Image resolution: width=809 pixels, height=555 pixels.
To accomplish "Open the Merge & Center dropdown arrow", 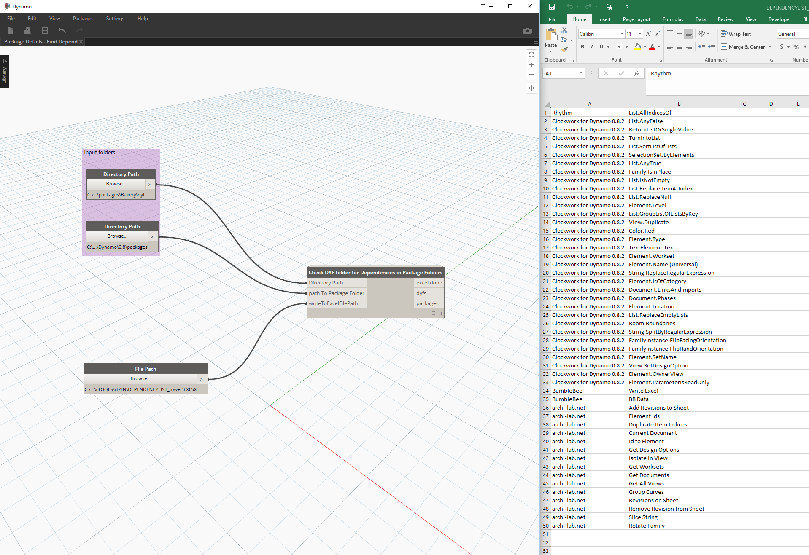I will (770, 47).
